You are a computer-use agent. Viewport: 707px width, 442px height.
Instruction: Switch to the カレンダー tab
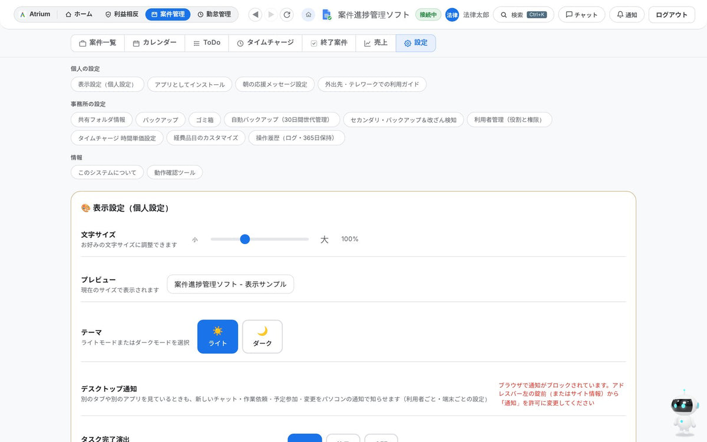point(154,43)
